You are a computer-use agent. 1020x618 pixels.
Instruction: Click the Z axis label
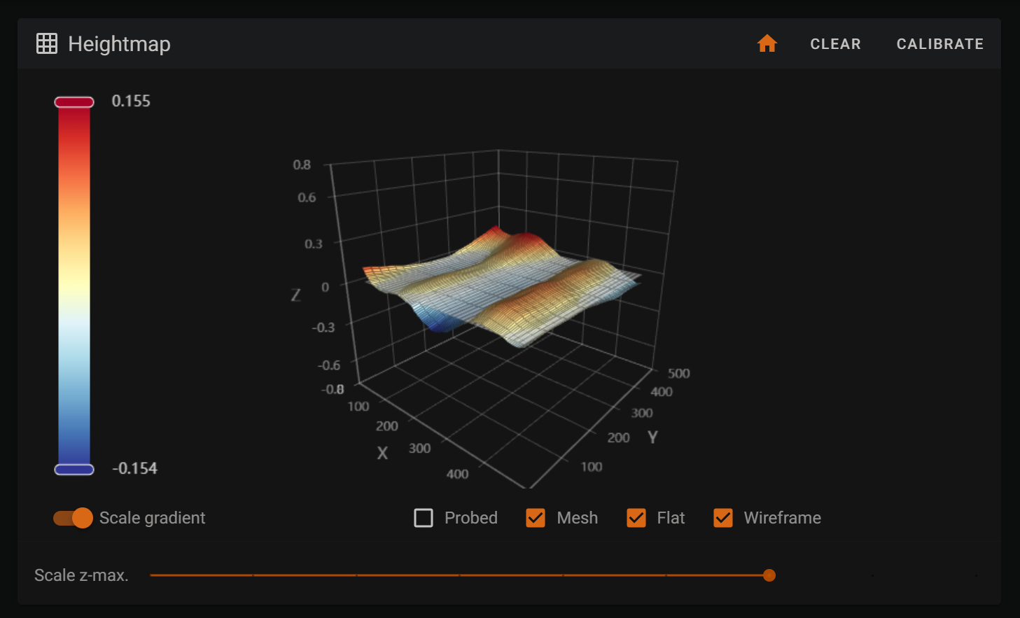point(295,295)
